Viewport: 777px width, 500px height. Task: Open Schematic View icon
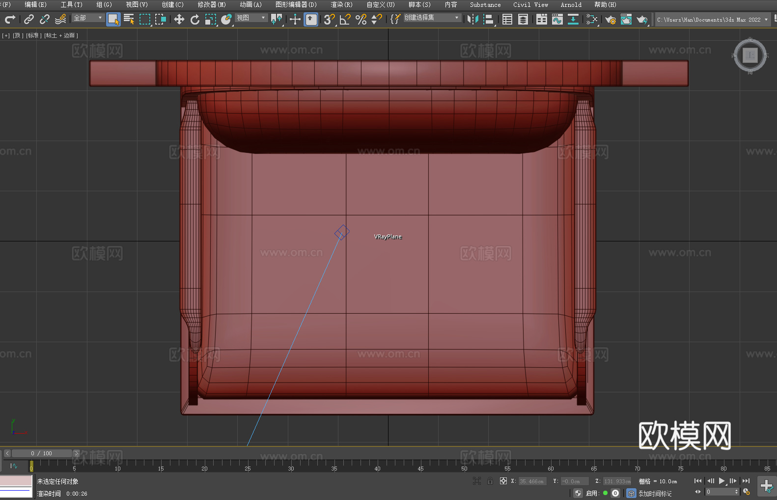(592, 19)
